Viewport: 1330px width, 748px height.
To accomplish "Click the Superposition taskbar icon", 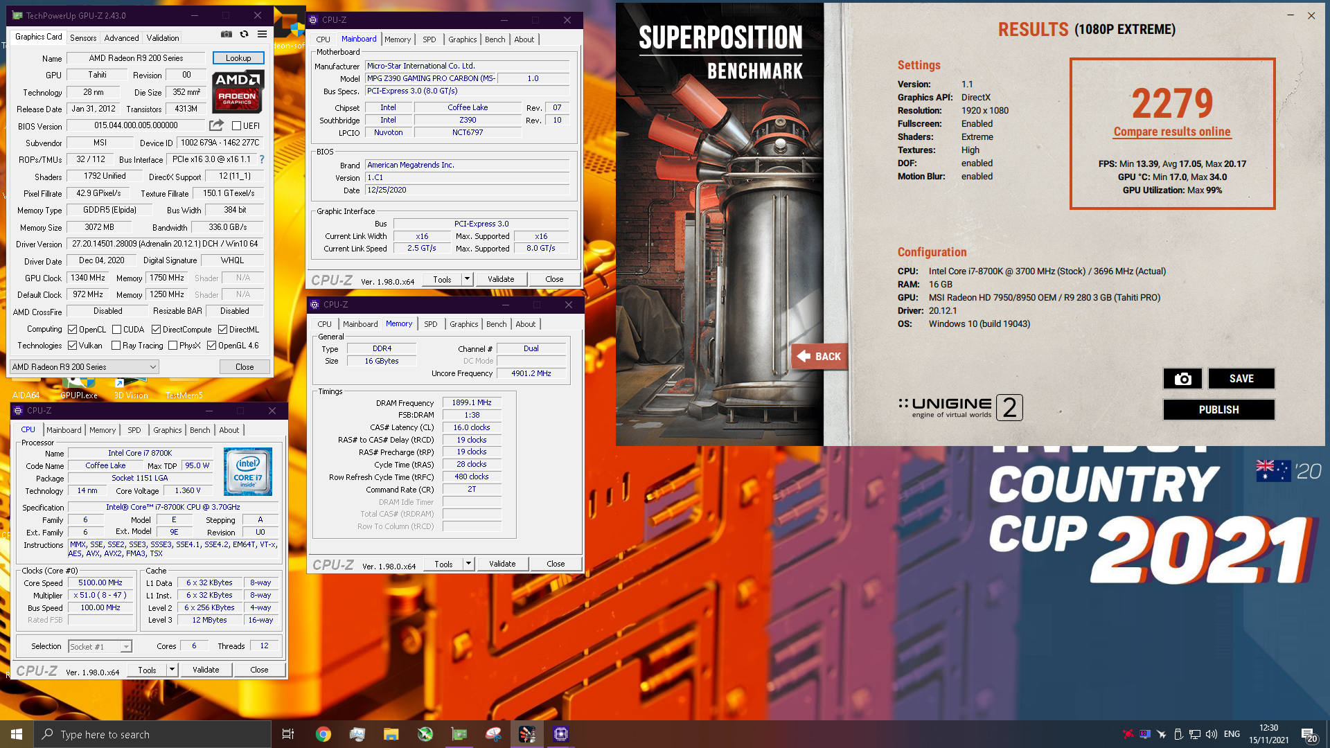I will pos(527,734).
